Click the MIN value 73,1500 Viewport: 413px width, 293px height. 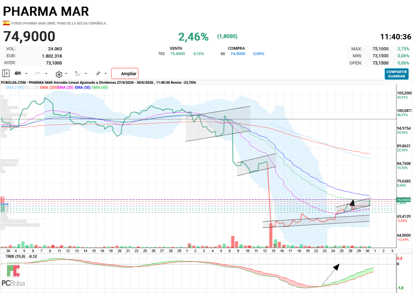pos(381,56)
